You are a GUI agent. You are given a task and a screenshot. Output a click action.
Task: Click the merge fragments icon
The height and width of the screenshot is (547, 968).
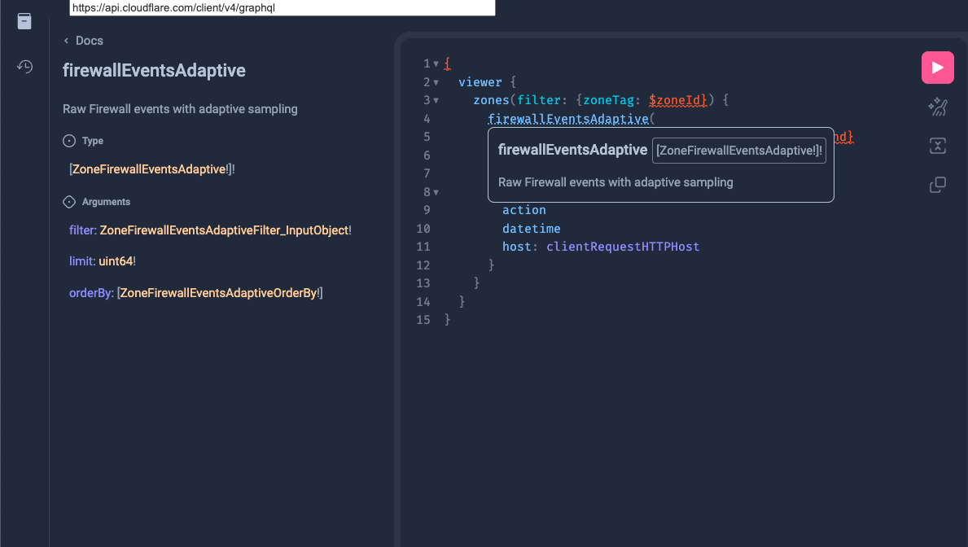(x=937, y=146)
